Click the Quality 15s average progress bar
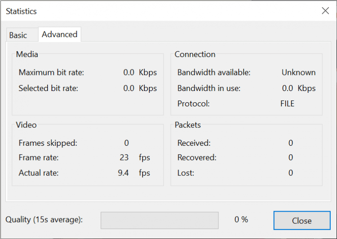 point(160,220)
